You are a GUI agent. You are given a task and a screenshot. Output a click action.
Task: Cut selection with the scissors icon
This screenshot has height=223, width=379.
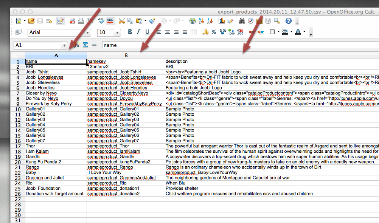click(122, 21)
